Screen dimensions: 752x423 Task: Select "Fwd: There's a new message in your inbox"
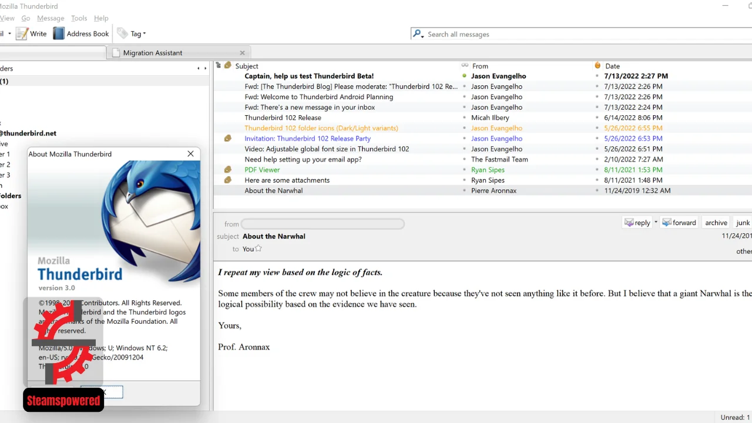tap(310, 108)
